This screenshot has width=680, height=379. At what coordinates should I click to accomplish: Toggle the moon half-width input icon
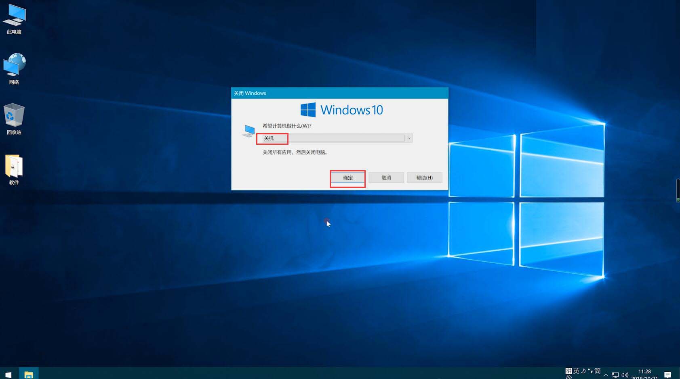[583, 371]
